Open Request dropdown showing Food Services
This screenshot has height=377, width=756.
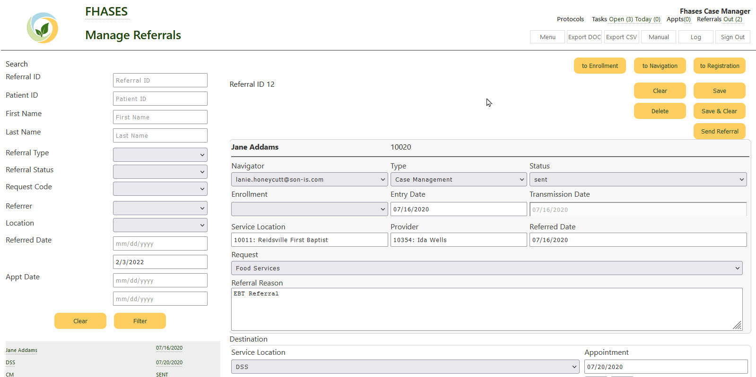click(487, 268)
